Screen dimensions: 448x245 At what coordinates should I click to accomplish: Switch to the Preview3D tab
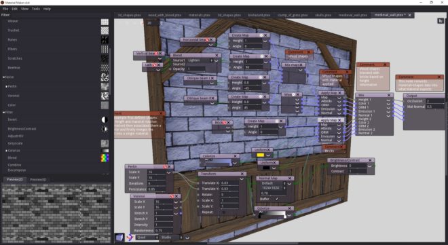[38, 180]
